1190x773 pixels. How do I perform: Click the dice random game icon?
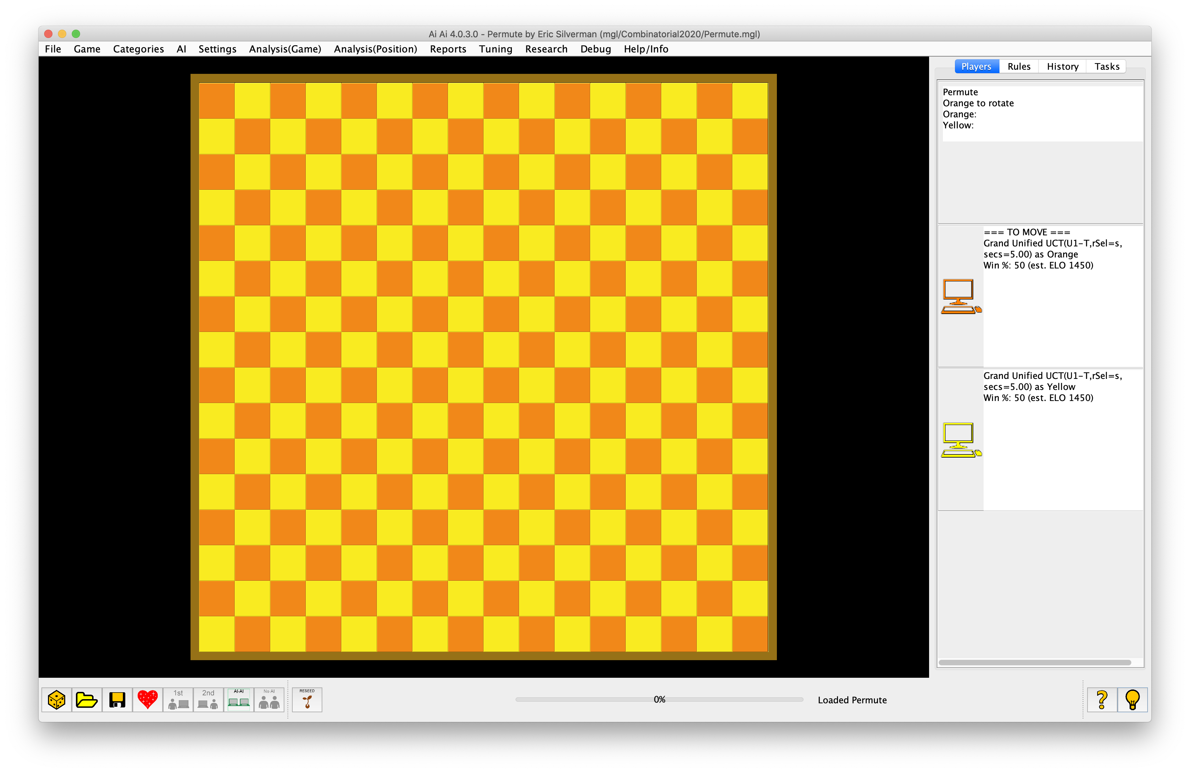[57, 700]
